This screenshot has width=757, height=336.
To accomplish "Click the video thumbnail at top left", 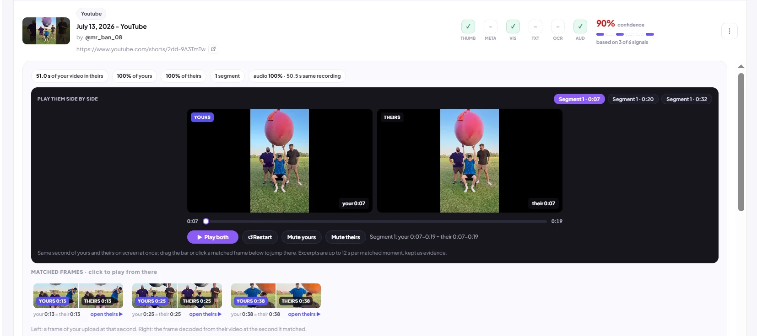I will point(46,31).
